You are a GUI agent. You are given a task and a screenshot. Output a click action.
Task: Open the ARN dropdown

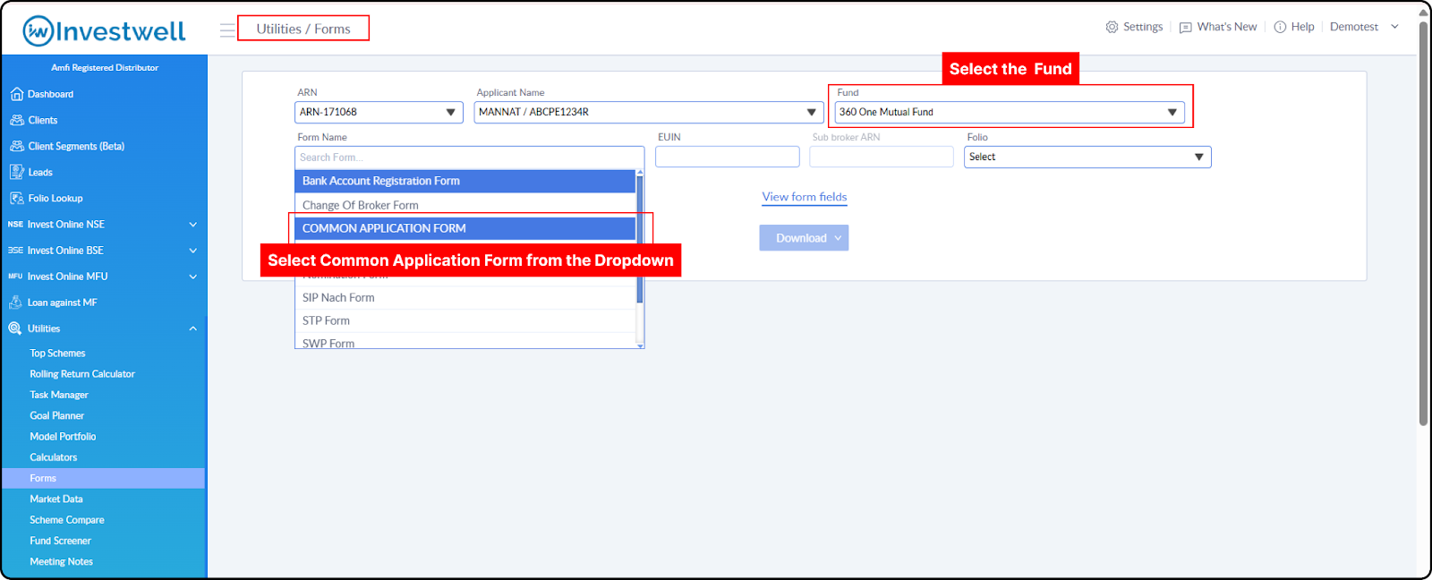379,112
